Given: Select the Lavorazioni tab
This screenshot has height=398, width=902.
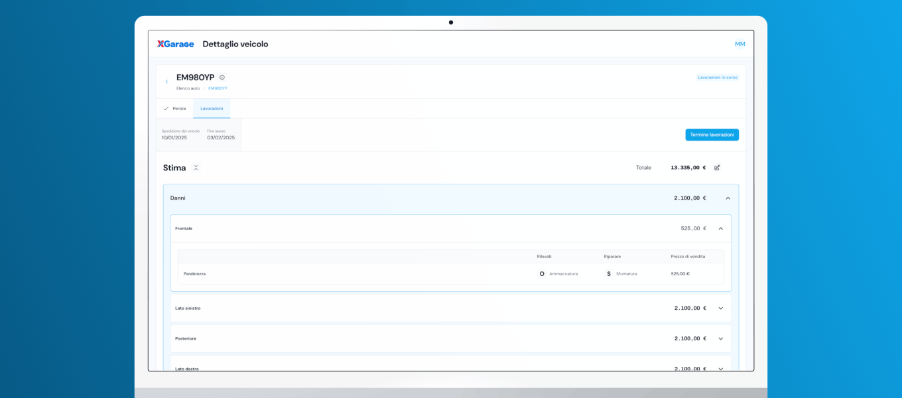Looking at the screenshot, I should (212, 108).
